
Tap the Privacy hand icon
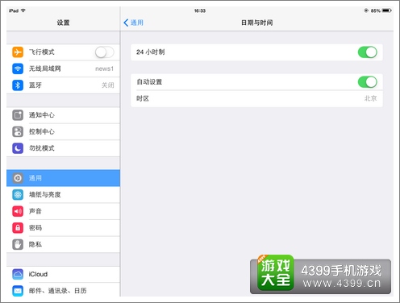pos(18,244)
